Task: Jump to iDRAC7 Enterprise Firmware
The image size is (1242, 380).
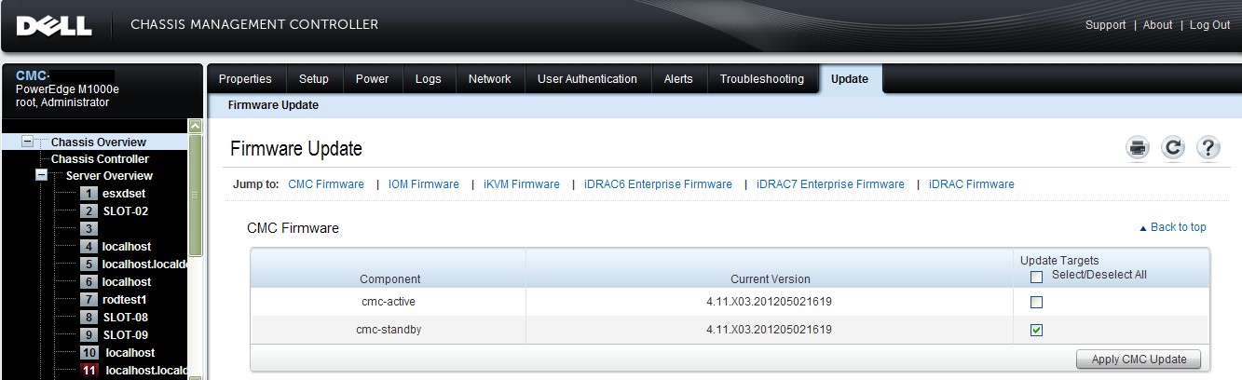Action: 830,184
